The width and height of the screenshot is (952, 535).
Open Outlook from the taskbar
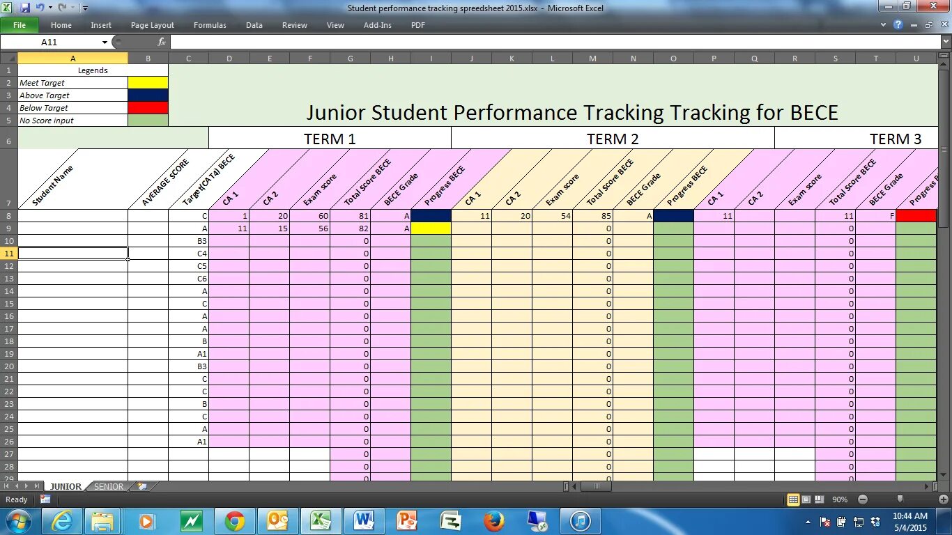(x=277, y=521)
